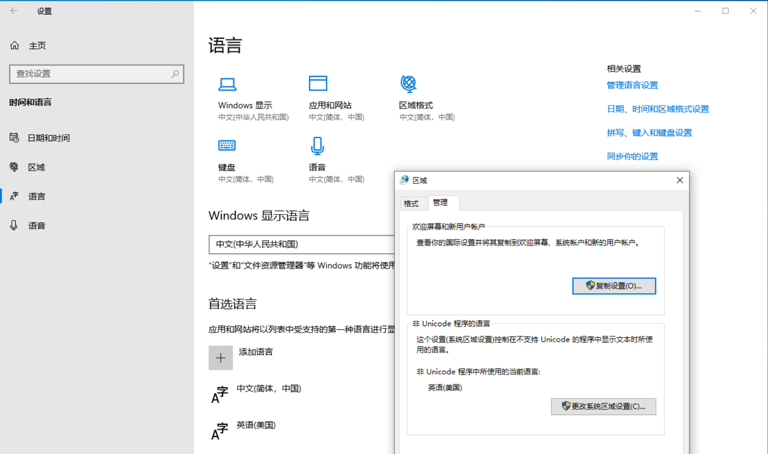768x454 pixels.
Task: Open the 语音 microphone tile icon
Action: coord(318,146)
